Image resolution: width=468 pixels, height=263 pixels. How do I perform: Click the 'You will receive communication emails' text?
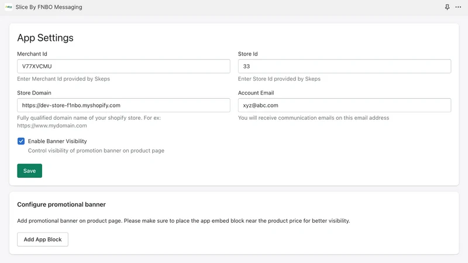[314, 118]
